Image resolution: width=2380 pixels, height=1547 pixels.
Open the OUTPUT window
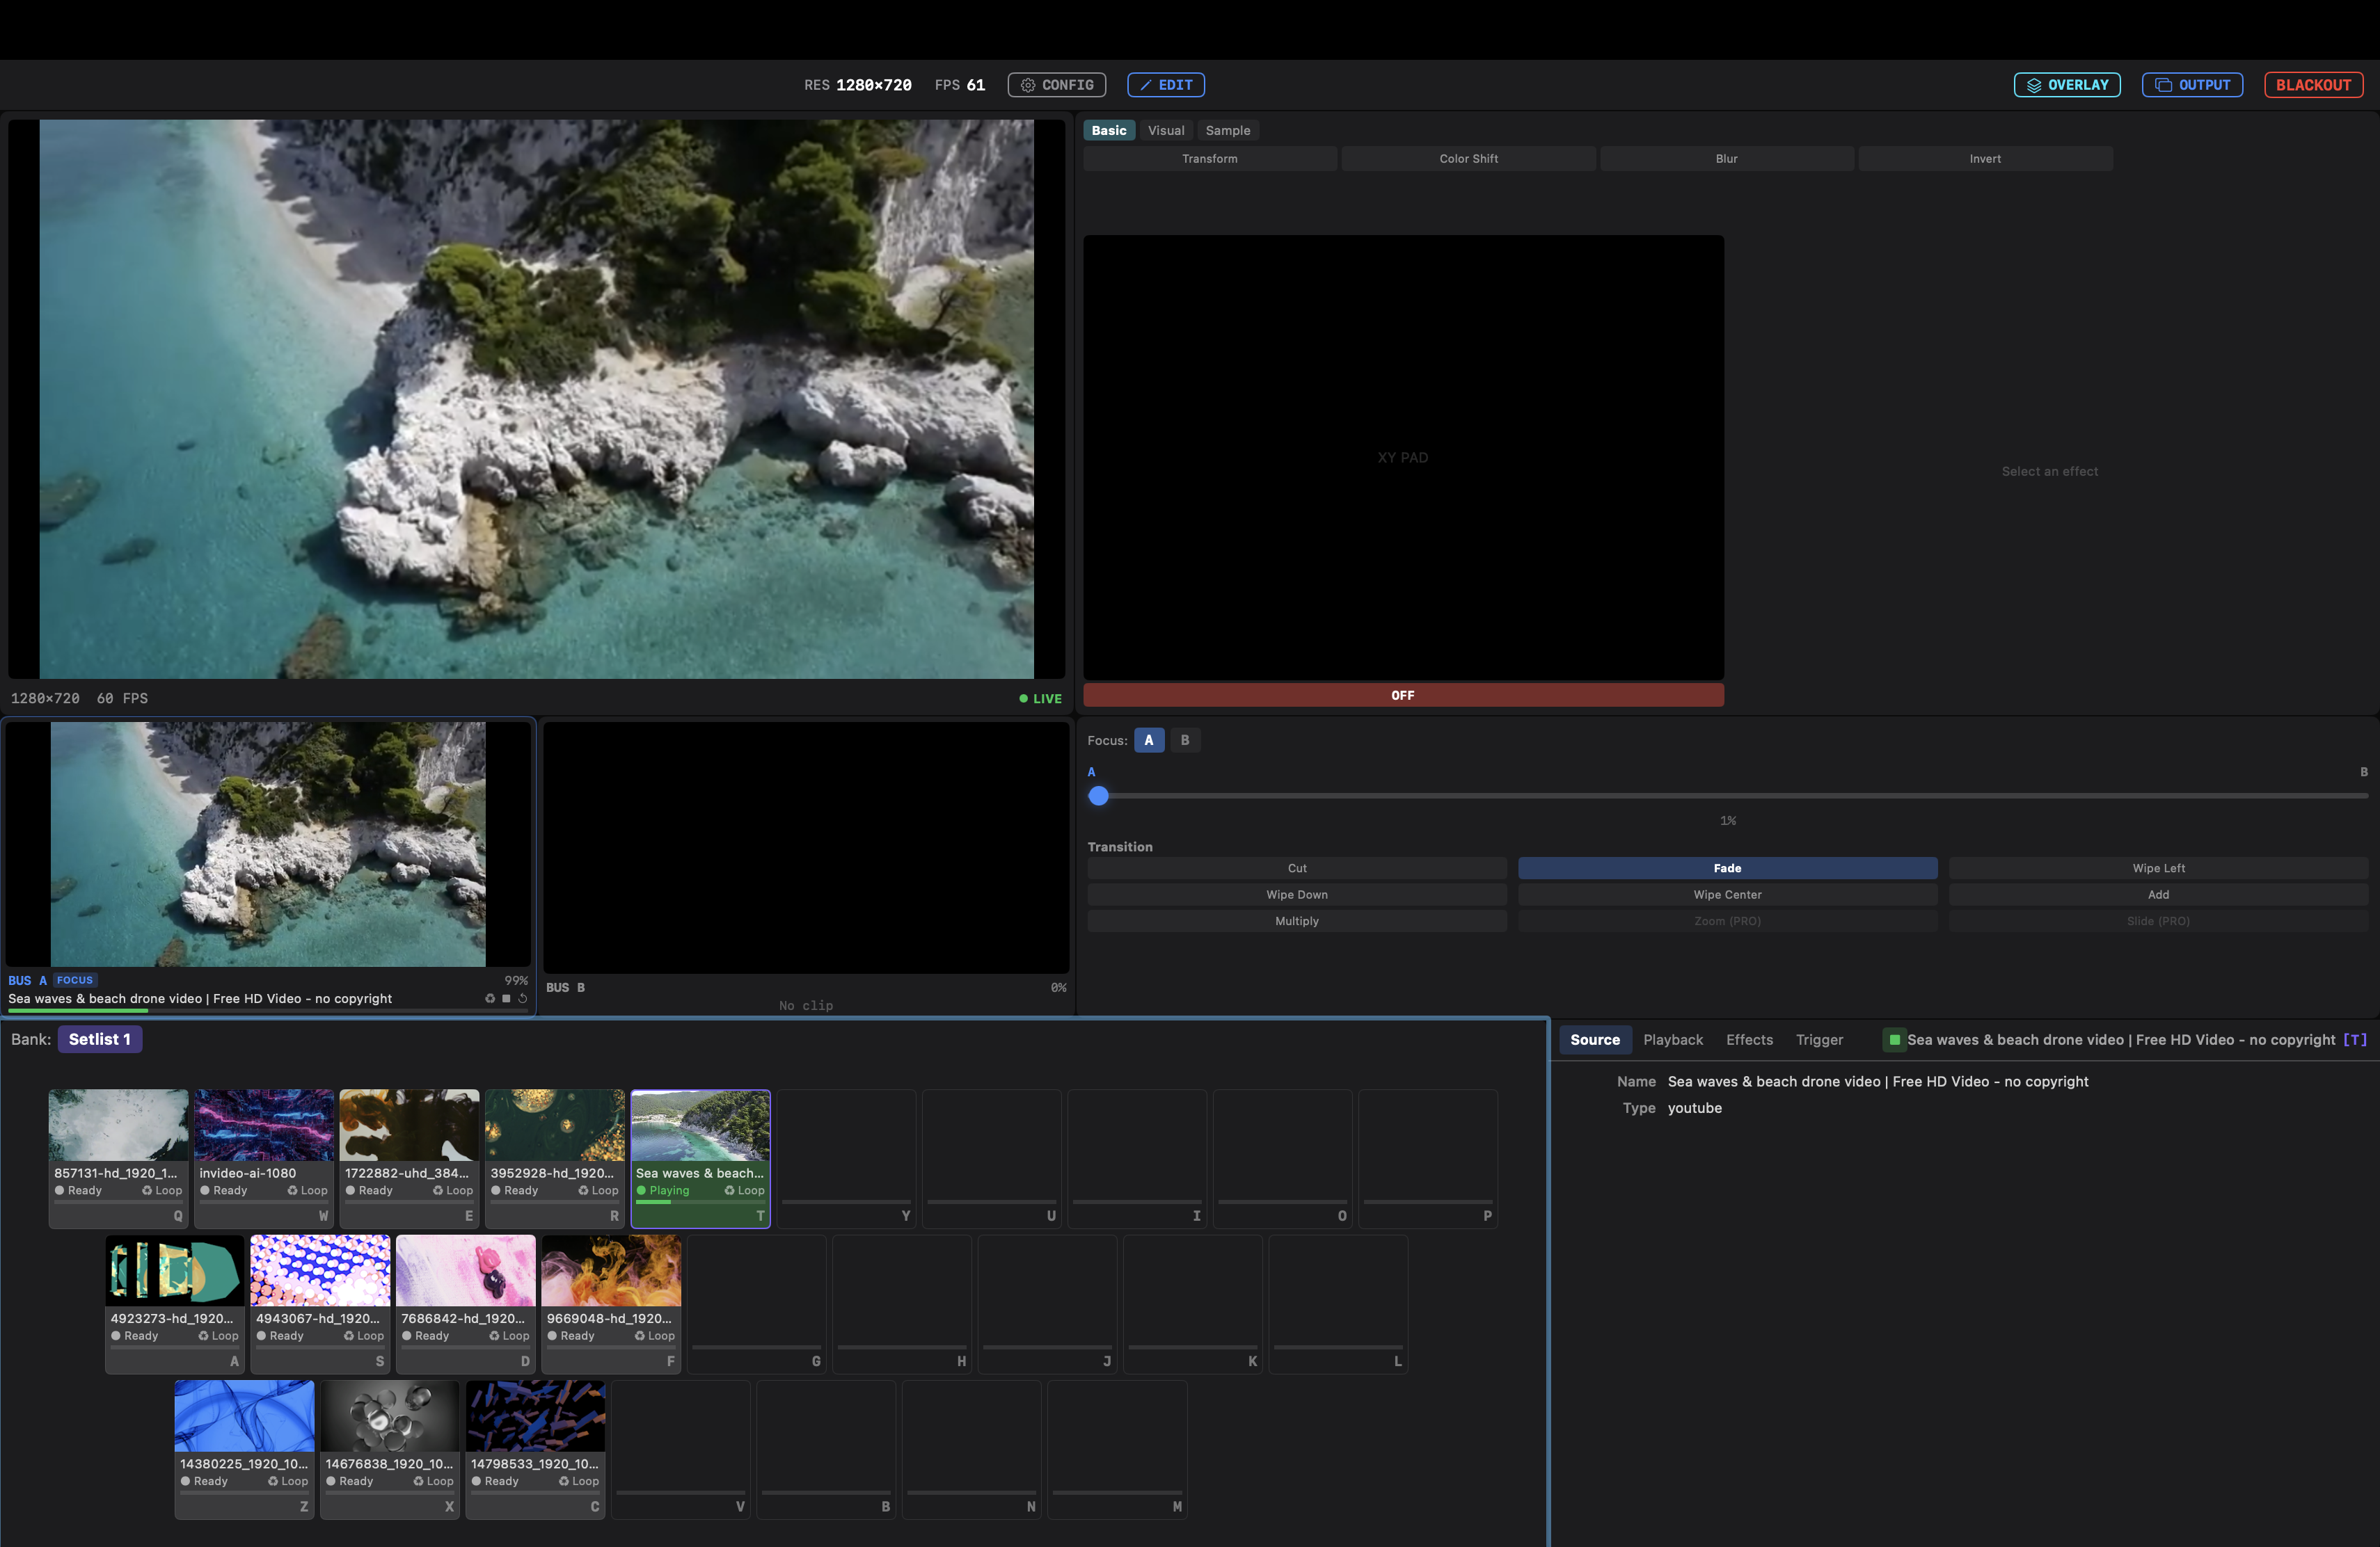(x=2192, y=84)
